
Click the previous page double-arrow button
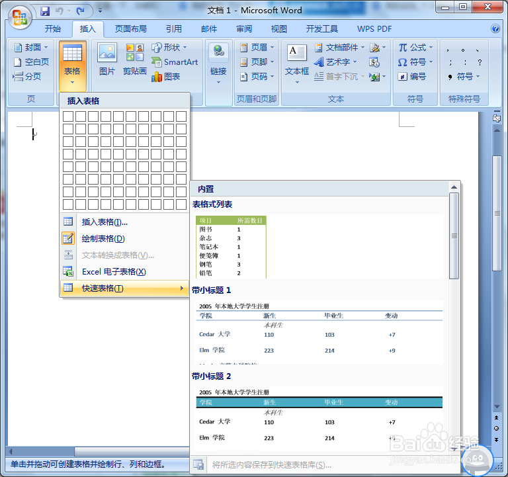[x=496, y=417]
